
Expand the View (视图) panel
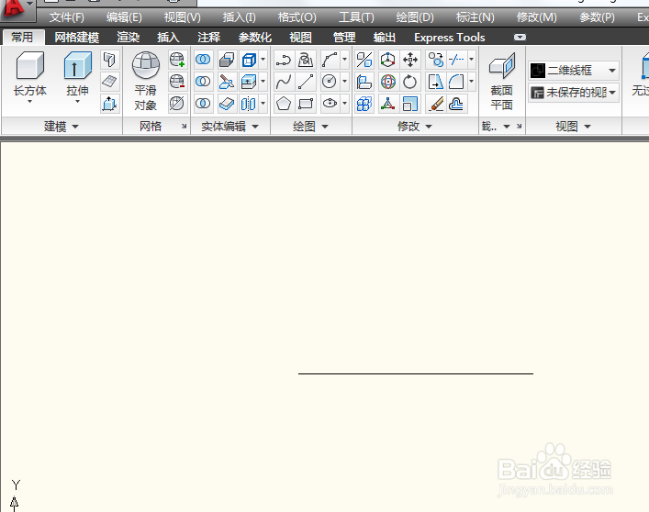coord(573,126)
